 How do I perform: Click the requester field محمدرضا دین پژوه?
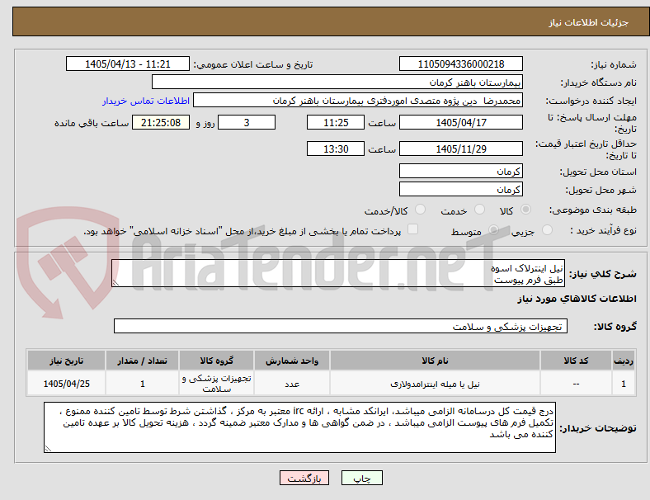point(358,101)
